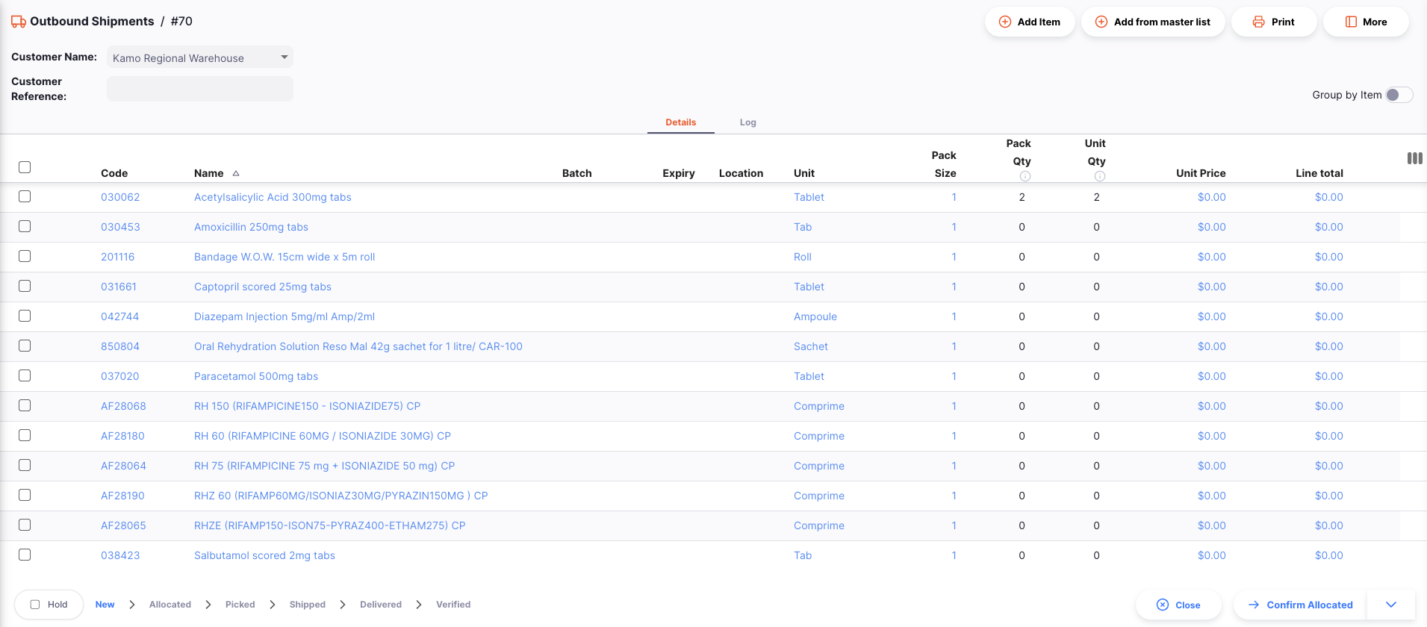
Task: Click the Delivered status step
Action: [x=381, y=605]
